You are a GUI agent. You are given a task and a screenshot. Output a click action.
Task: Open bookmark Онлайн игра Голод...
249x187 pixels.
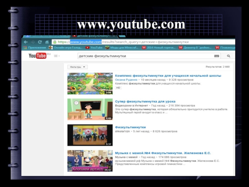point(65,48)
